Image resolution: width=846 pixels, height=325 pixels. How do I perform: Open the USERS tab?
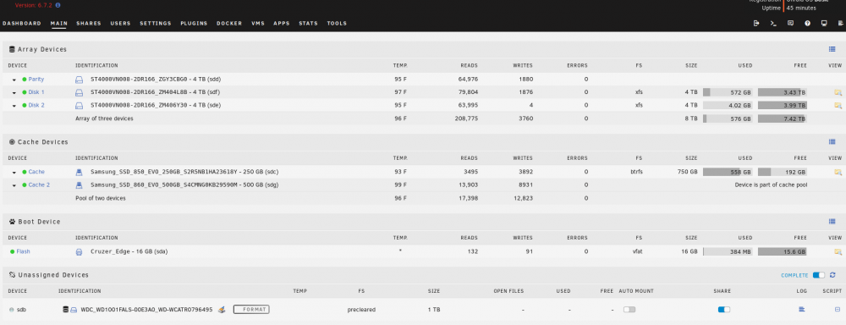120,23
